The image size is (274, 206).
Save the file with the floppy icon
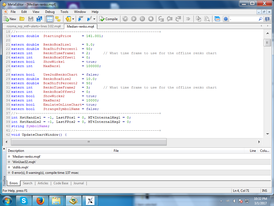[31, 19]
